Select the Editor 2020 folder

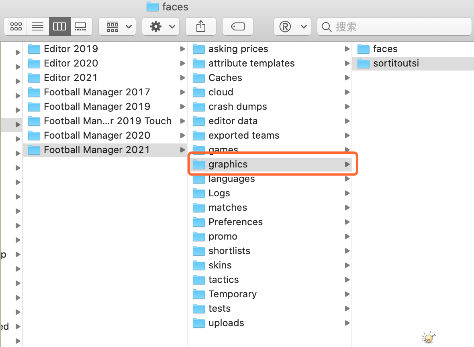pos(104,63)
